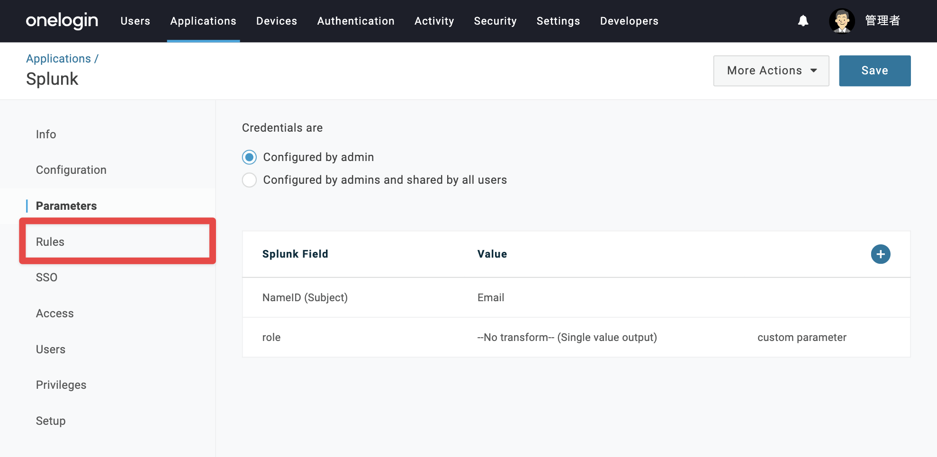Select the Parameters sidebar tab
The image size is (937, 457).
pos(66,206)
